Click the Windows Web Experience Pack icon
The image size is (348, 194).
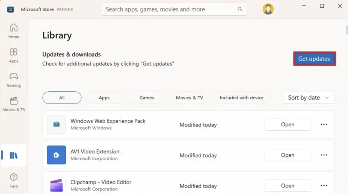coord(56,124)
